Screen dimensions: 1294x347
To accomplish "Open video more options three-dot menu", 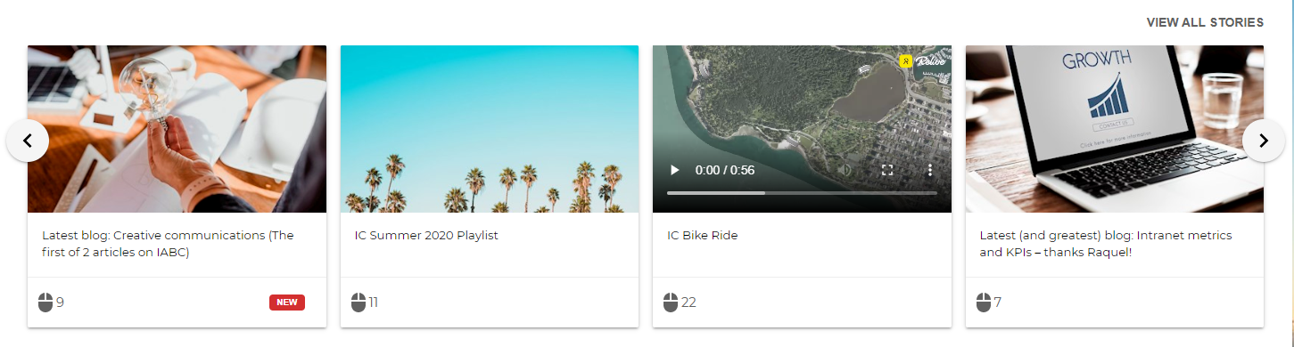I will tap(930, 170).
